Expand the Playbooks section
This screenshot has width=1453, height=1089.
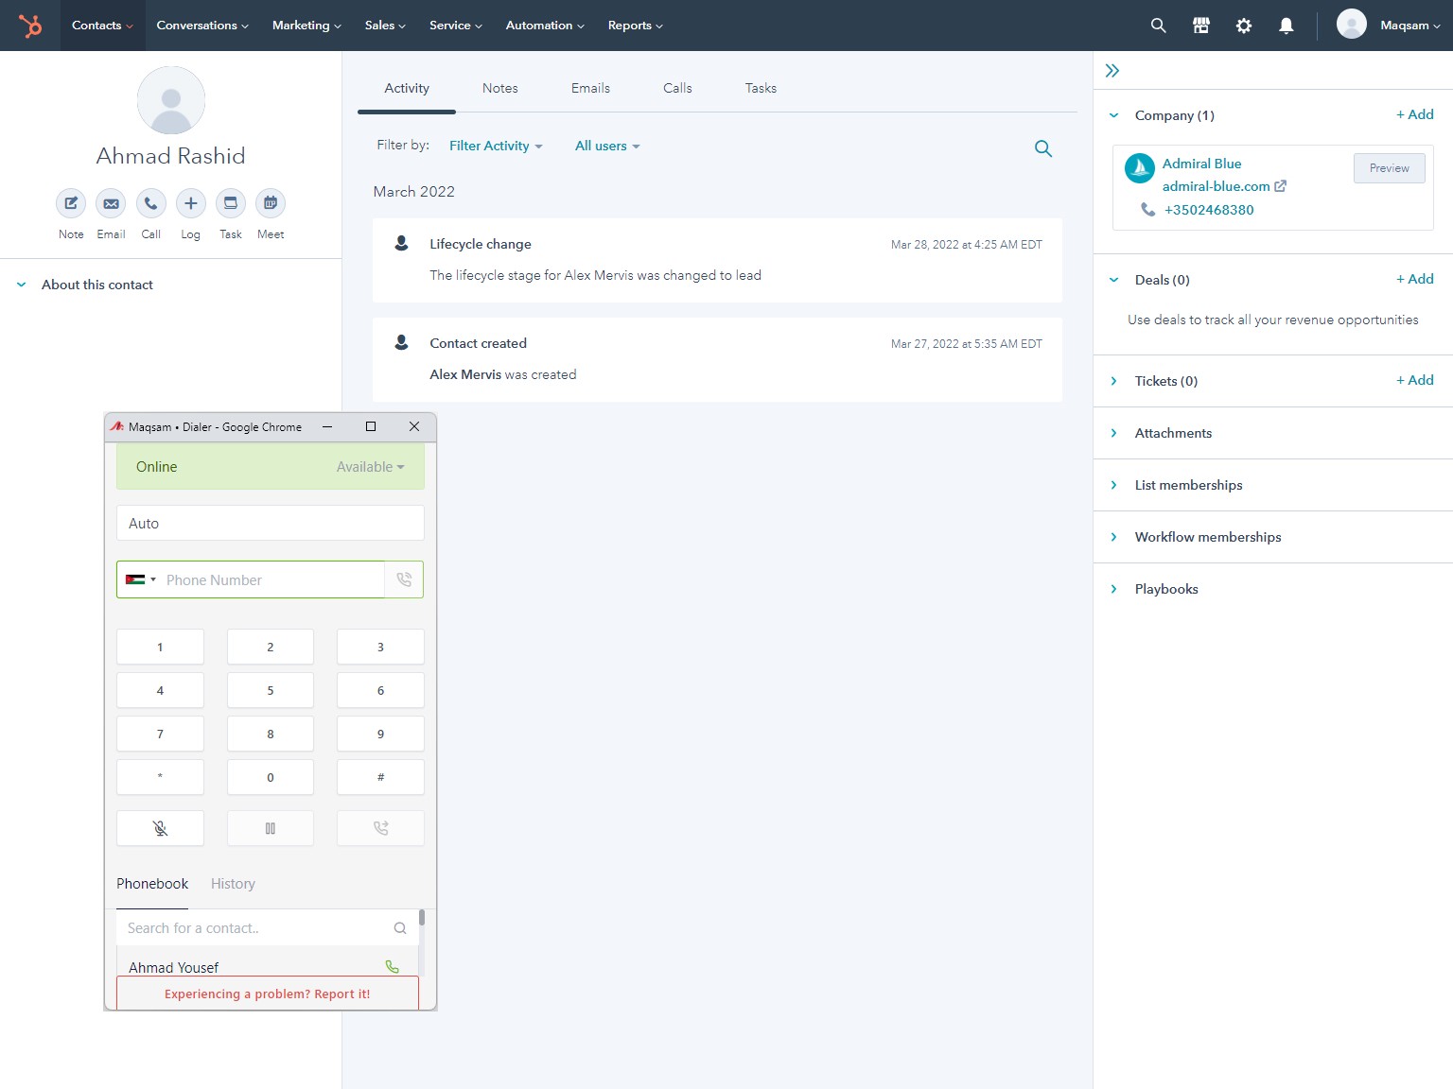[1114, 589]
